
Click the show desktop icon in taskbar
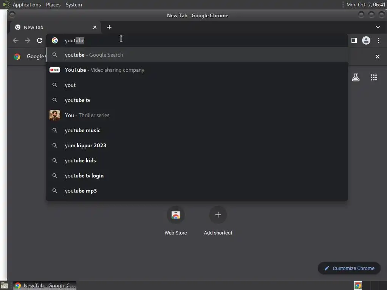[5, 285]
